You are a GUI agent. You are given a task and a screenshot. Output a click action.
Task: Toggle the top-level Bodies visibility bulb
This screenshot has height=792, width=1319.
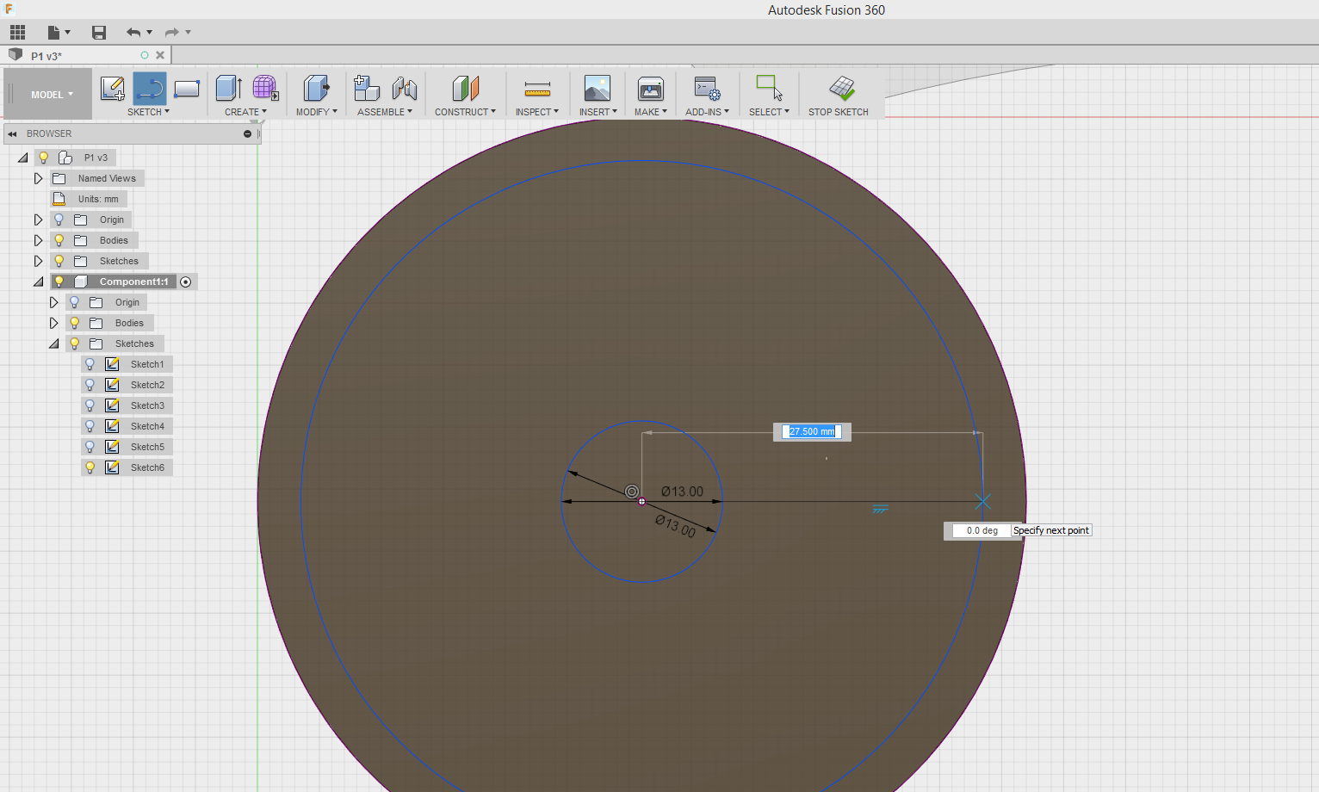(59, 240)
